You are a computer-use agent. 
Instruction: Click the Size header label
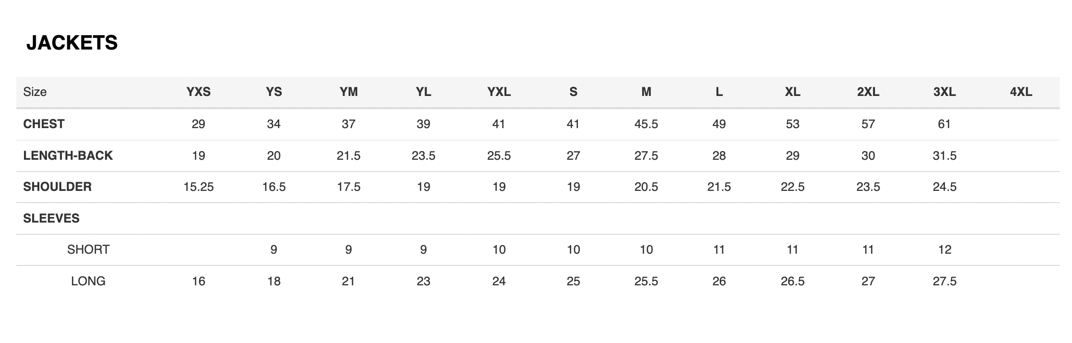click(35, 92)
